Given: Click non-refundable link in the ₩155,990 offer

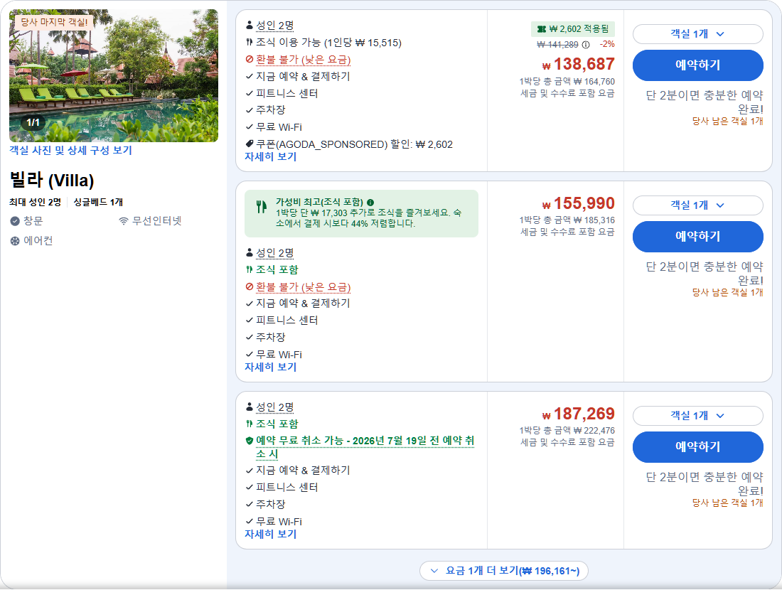Looking at the screenshot, I should coord(304,286).
